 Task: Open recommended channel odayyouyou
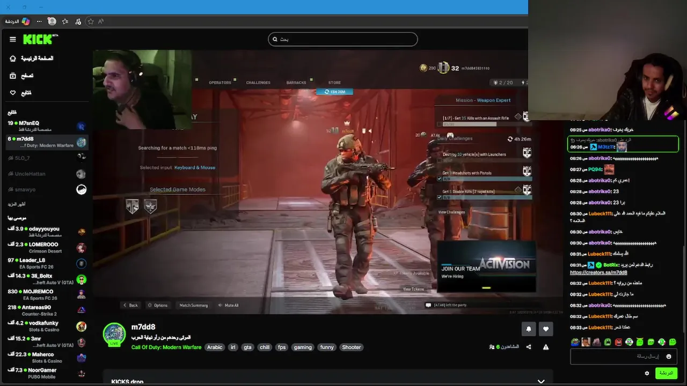(x=47, y=232)
